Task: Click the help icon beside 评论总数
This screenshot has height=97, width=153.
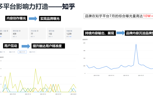Action: coord(38,31)
